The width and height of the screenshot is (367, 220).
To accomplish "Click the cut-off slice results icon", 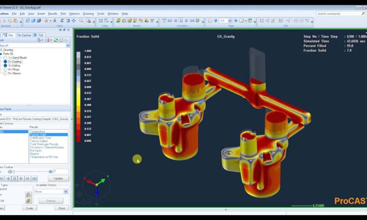I will pos(130,21).
